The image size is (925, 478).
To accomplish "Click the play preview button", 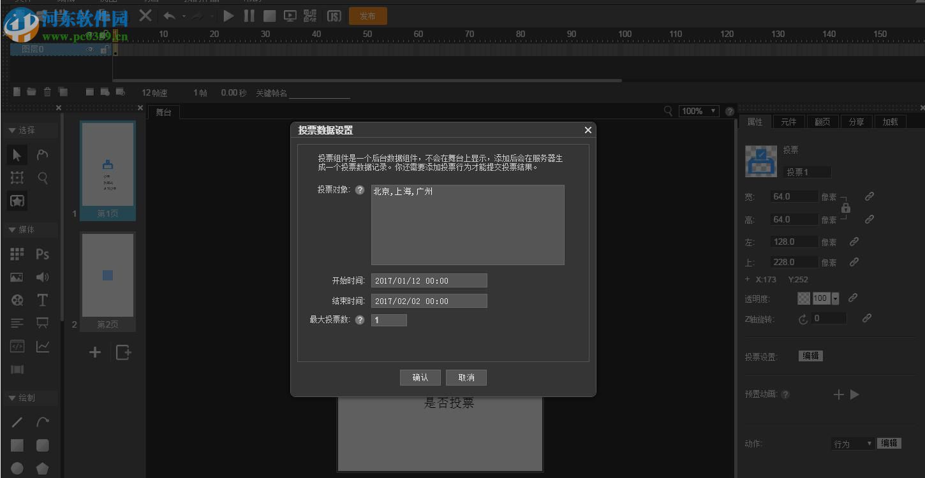I will (228, 15).
